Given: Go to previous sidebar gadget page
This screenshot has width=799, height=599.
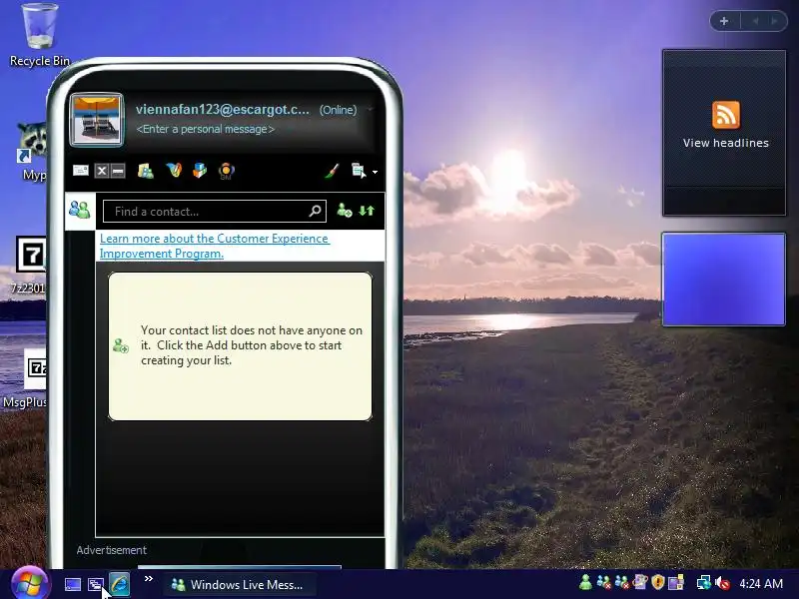Looking at the screenshot, I should click(x=755, y=21).
